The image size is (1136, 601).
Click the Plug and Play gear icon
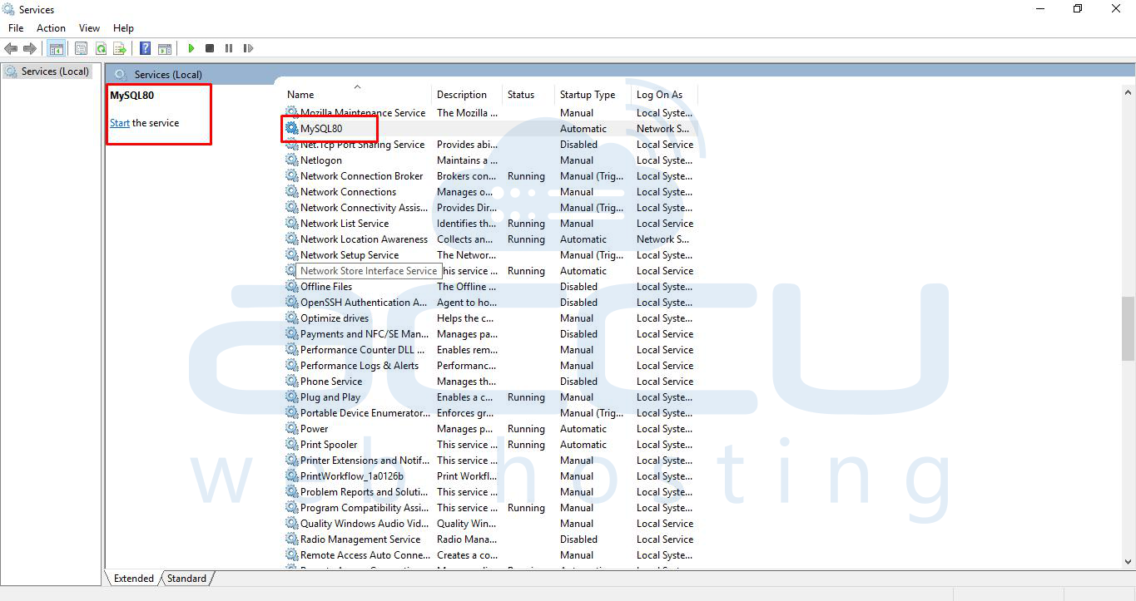tap(291, 397)
